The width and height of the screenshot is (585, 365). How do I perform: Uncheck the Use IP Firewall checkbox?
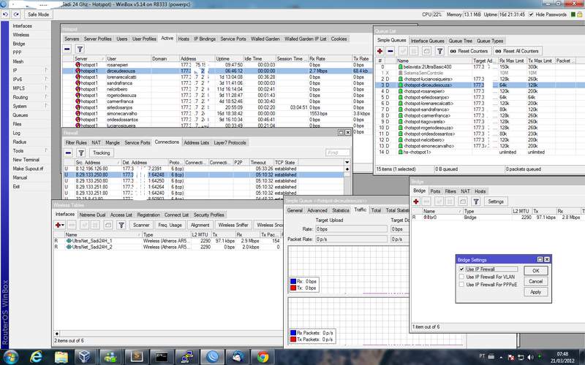[x=461, y=269]
